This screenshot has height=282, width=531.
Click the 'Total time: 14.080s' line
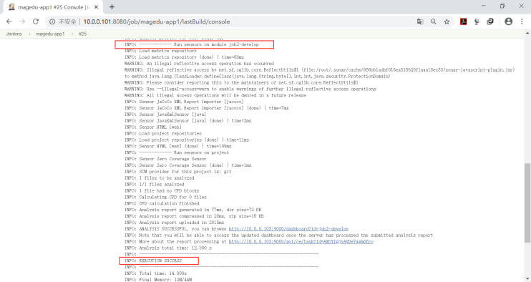155,273
